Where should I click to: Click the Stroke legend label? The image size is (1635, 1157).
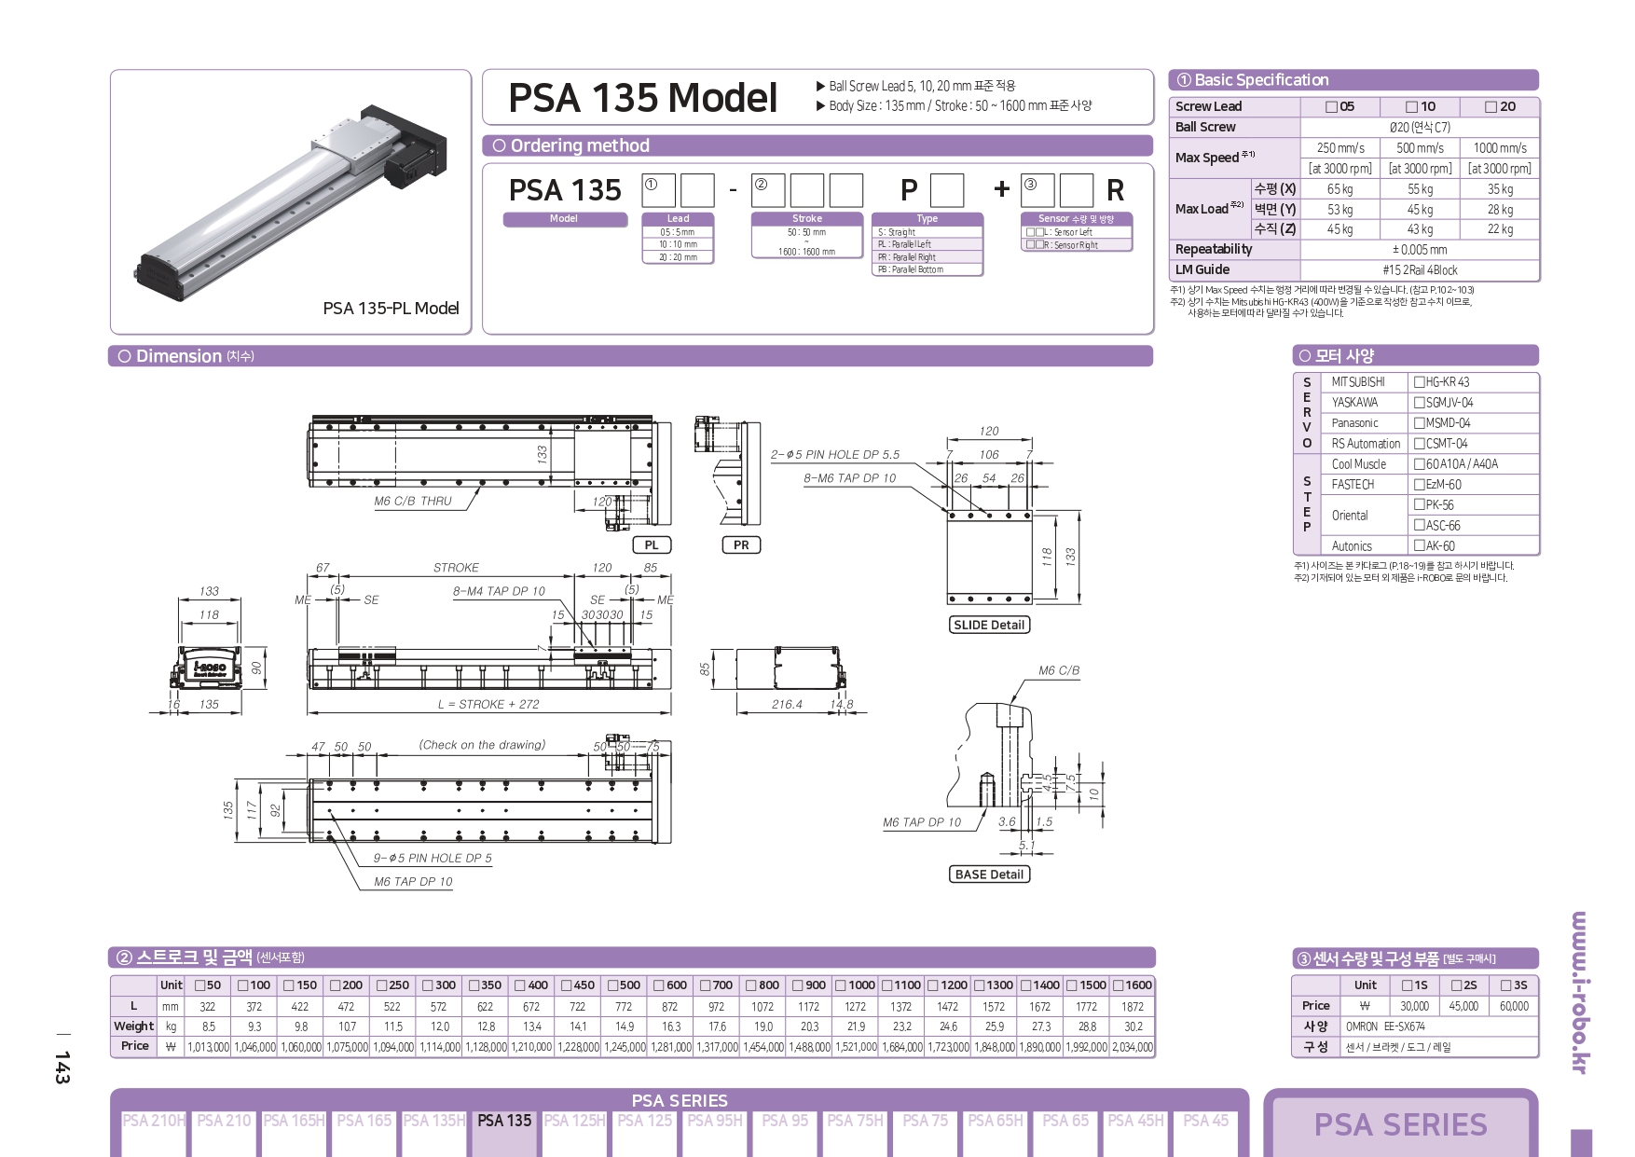(x=807, y=219)
